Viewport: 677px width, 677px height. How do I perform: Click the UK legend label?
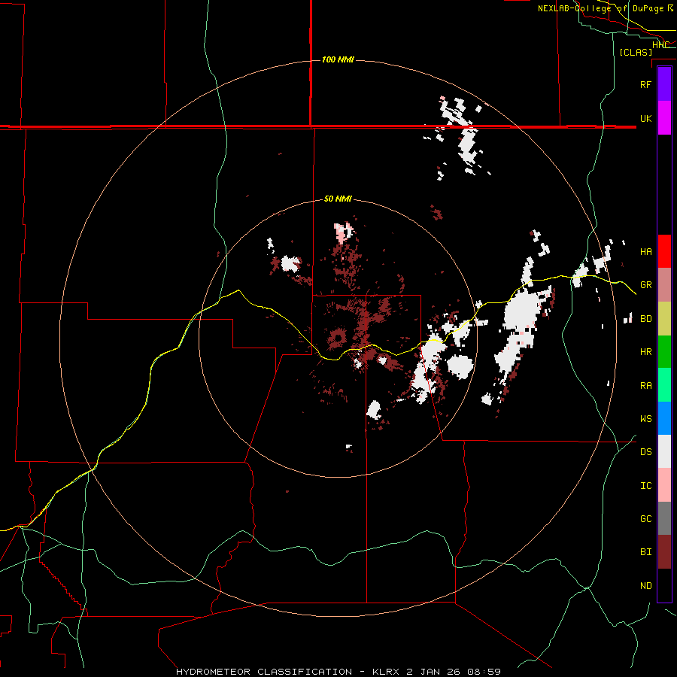(x=645, y=118)
